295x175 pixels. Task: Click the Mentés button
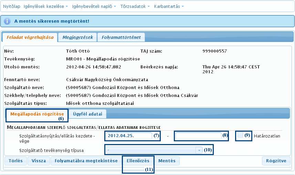[167, 161]
